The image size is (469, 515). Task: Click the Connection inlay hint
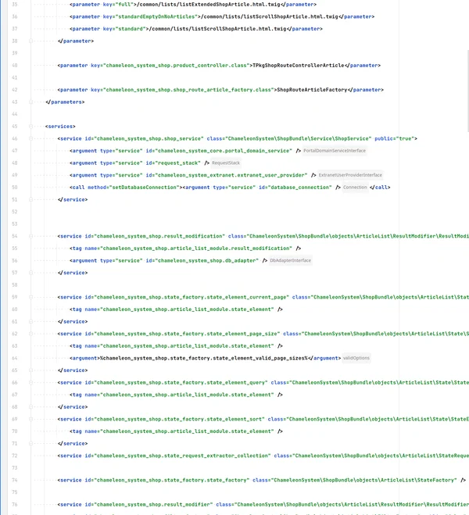tap(355, 188)
